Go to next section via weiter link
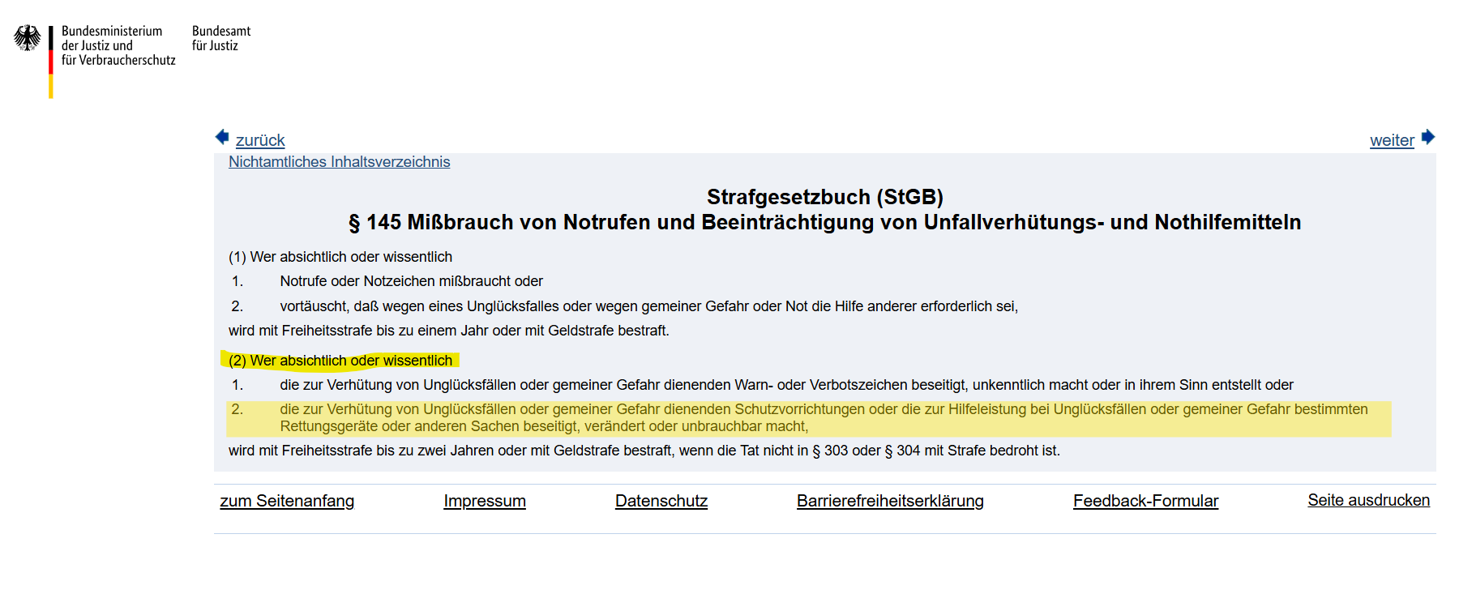 tap(1392, 140)
